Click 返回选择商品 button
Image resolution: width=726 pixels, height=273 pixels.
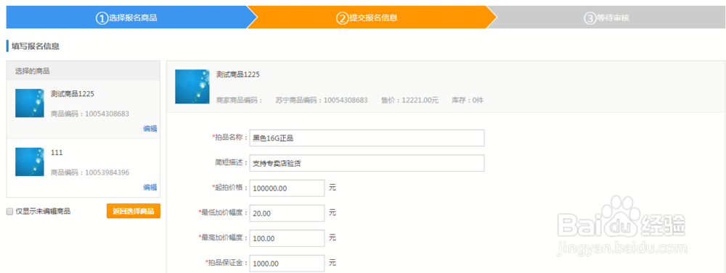tap(134, 211)
